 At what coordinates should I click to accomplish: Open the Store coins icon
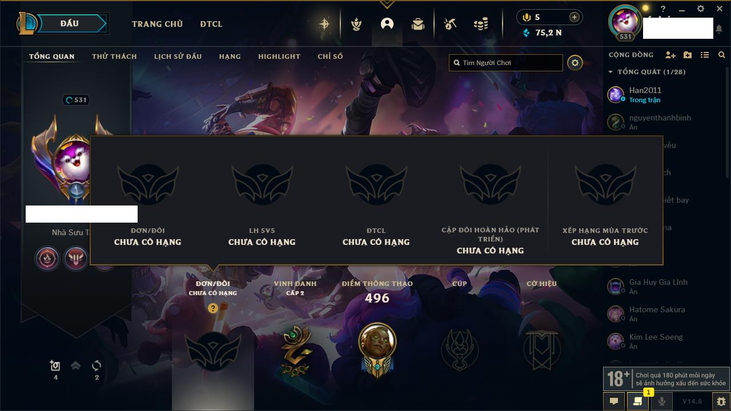[481, 24]
